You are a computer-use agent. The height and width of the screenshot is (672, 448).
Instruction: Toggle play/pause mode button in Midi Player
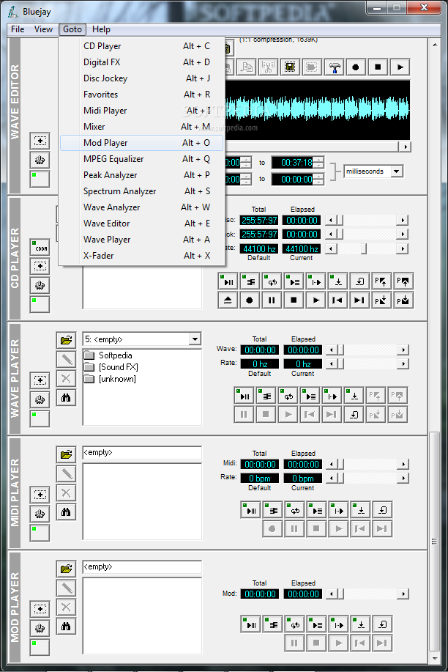tap(250, 510)
